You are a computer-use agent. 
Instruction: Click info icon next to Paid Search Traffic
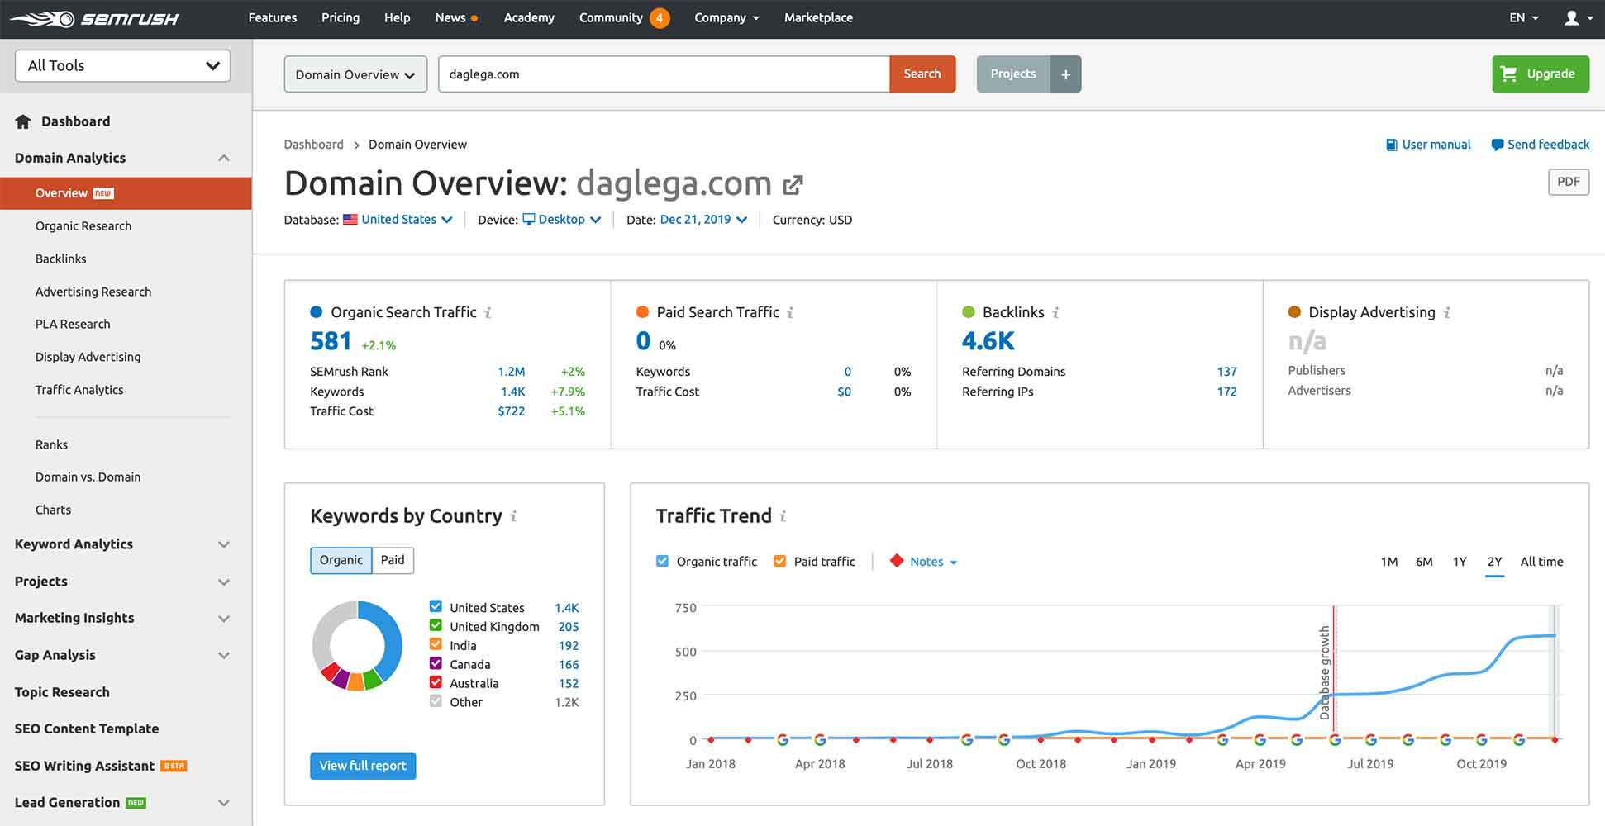(790, 312)
